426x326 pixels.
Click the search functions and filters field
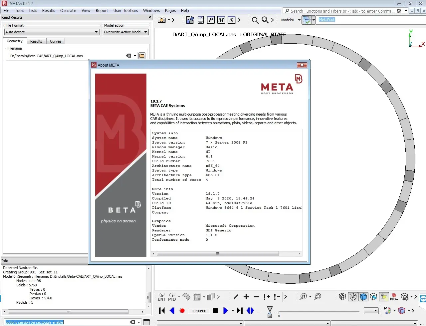[340, 11]
